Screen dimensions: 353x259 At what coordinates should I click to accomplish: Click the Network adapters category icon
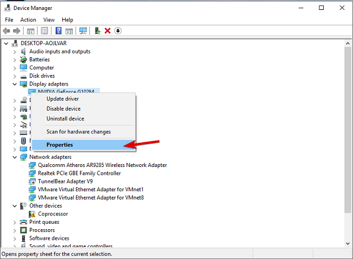click(x=23, y=157)
